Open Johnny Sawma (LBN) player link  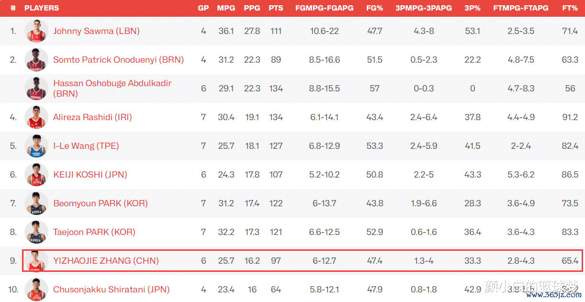[96, 31]
